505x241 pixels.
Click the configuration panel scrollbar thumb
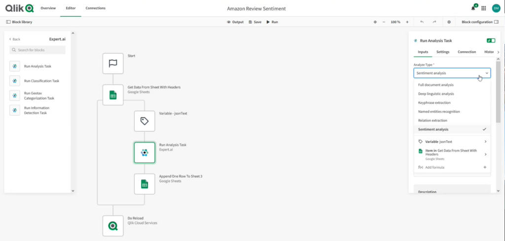pyautogui.click(x=498, y=91)
